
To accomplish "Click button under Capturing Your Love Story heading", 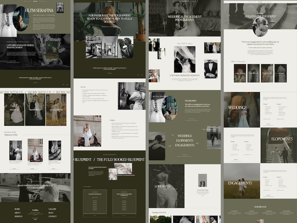I will pos(13,61).
